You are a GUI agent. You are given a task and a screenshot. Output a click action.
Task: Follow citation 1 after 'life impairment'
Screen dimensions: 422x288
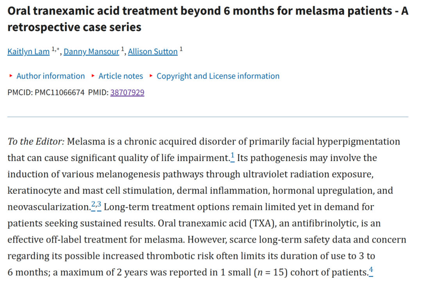[x=232, y=157]
